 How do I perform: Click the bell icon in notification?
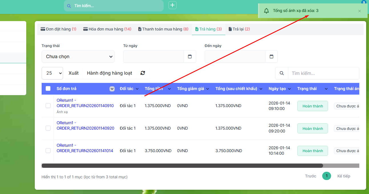point(266,11)
